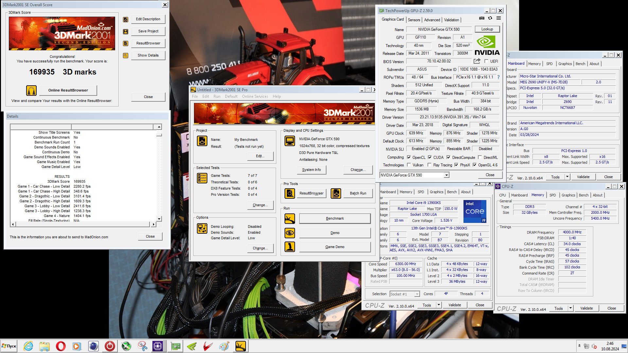
Task: Click the ResultBrowser icon in score window
Action: [126, 43]
